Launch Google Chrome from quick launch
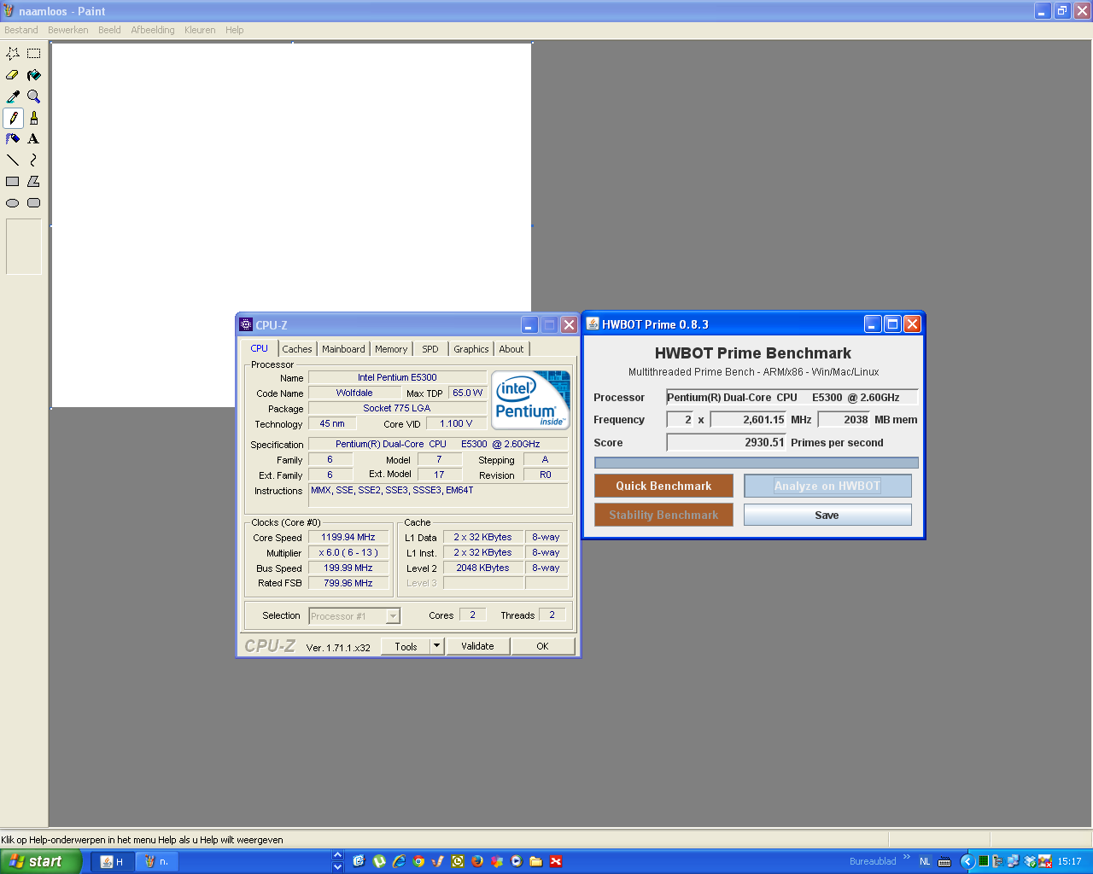Screen dimensions: 1093x874 pyautogui.click(x=418, y=861)
